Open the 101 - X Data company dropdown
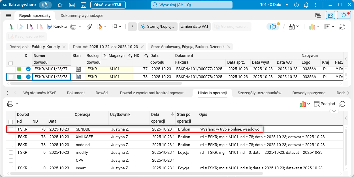Image resolution: width=354 pixels, height=177 pixels. [x=274, y=5]
